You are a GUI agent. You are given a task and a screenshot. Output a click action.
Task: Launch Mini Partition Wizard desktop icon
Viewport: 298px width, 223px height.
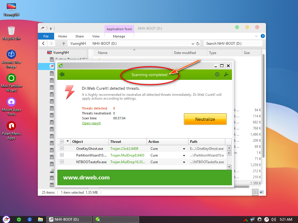tap(11, 83)
